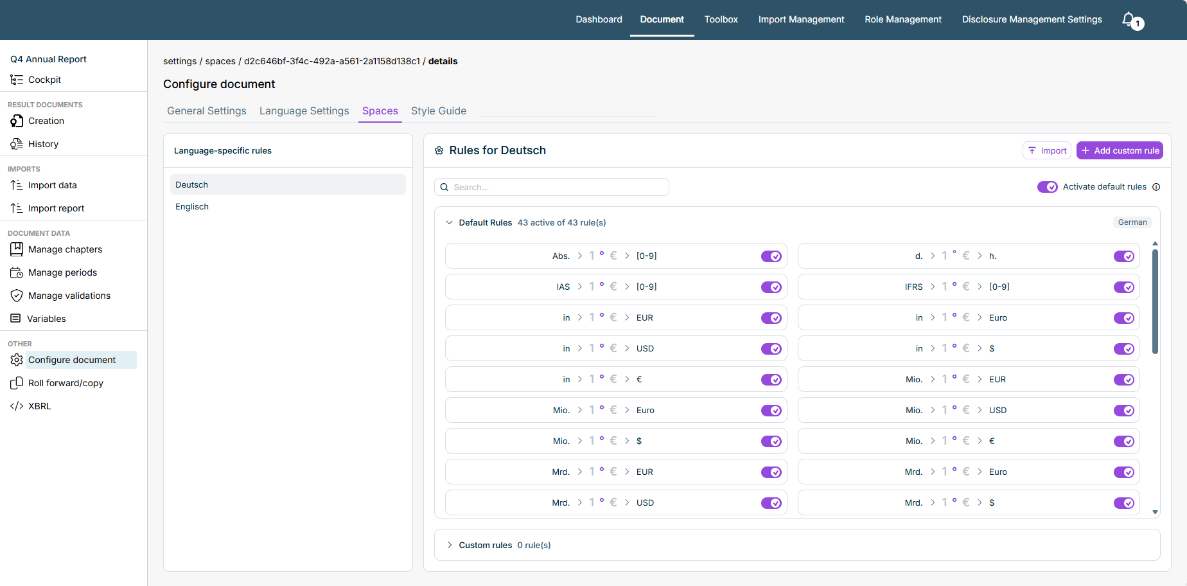Click the Variables list icon
This screenshot has width=1187, height=586.
pyautogui.click(x=15, y=319)
